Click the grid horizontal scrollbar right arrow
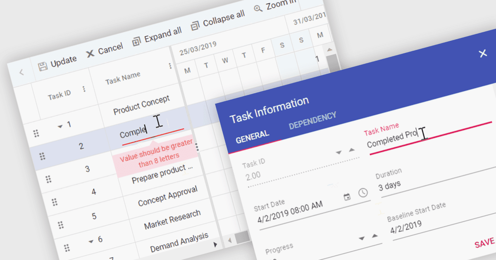This screenshot has height=260, width=496. click(215, 245)
